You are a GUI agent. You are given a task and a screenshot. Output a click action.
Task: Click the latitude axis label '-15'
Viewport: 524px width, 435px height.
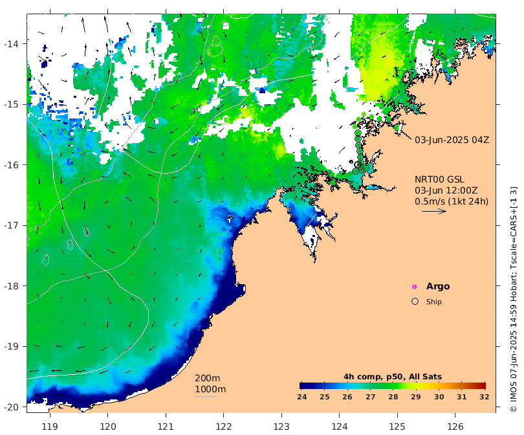(11, 104)
